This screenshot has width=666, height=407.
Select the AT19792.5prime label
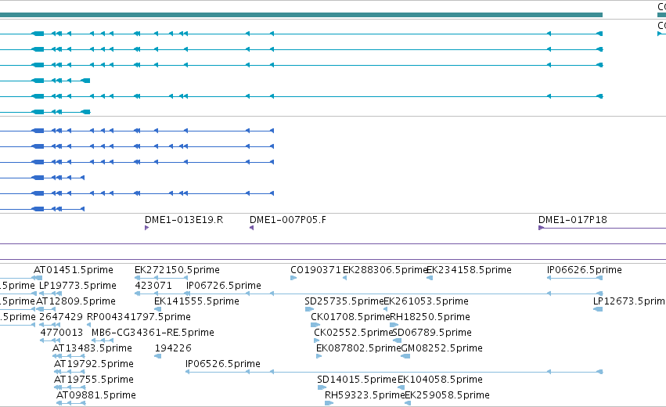point(94,364)
